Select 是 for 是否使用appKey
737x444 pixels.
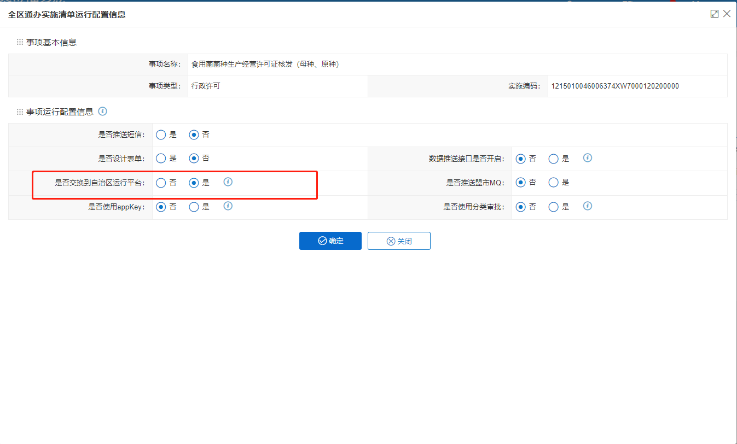coord(194,207)
